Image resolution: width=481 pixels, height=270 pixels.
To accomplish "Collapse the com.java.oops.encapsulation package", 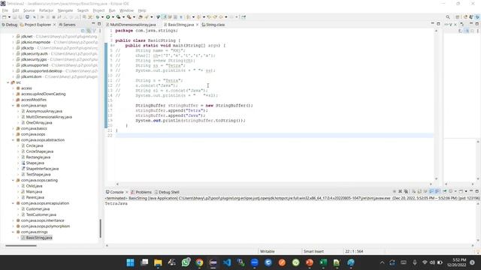I will pyautogui.click(x=13, y=203).
